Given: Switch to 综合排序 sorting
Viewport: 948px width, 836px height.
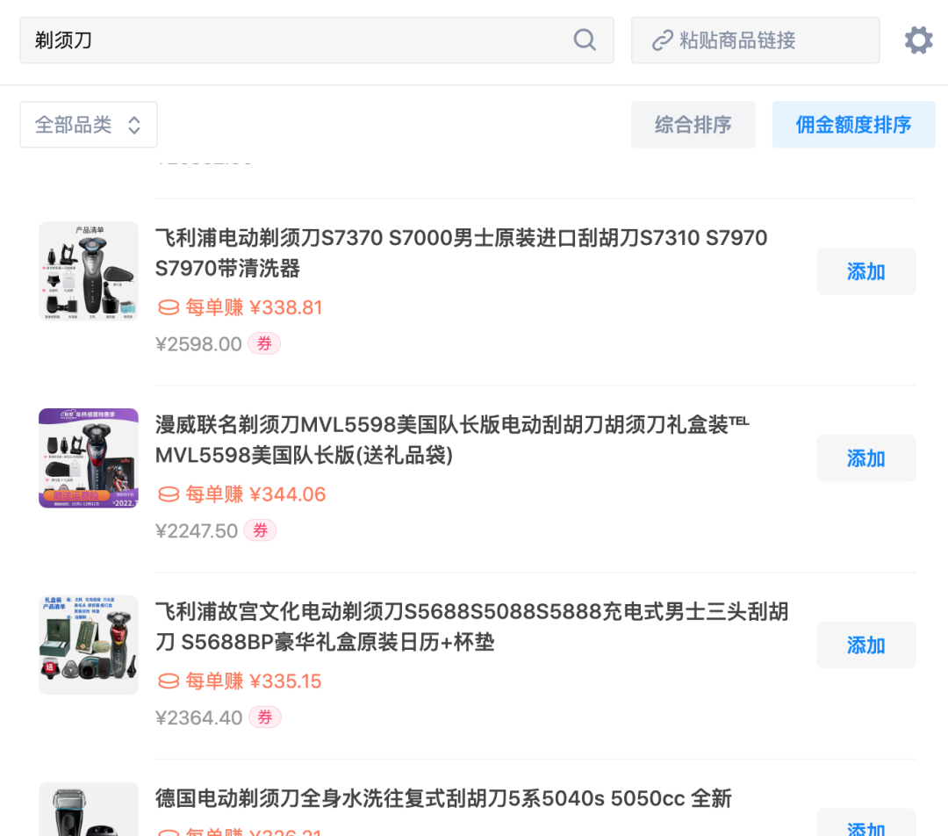Looking at the screenshot, I should (693, 125).
